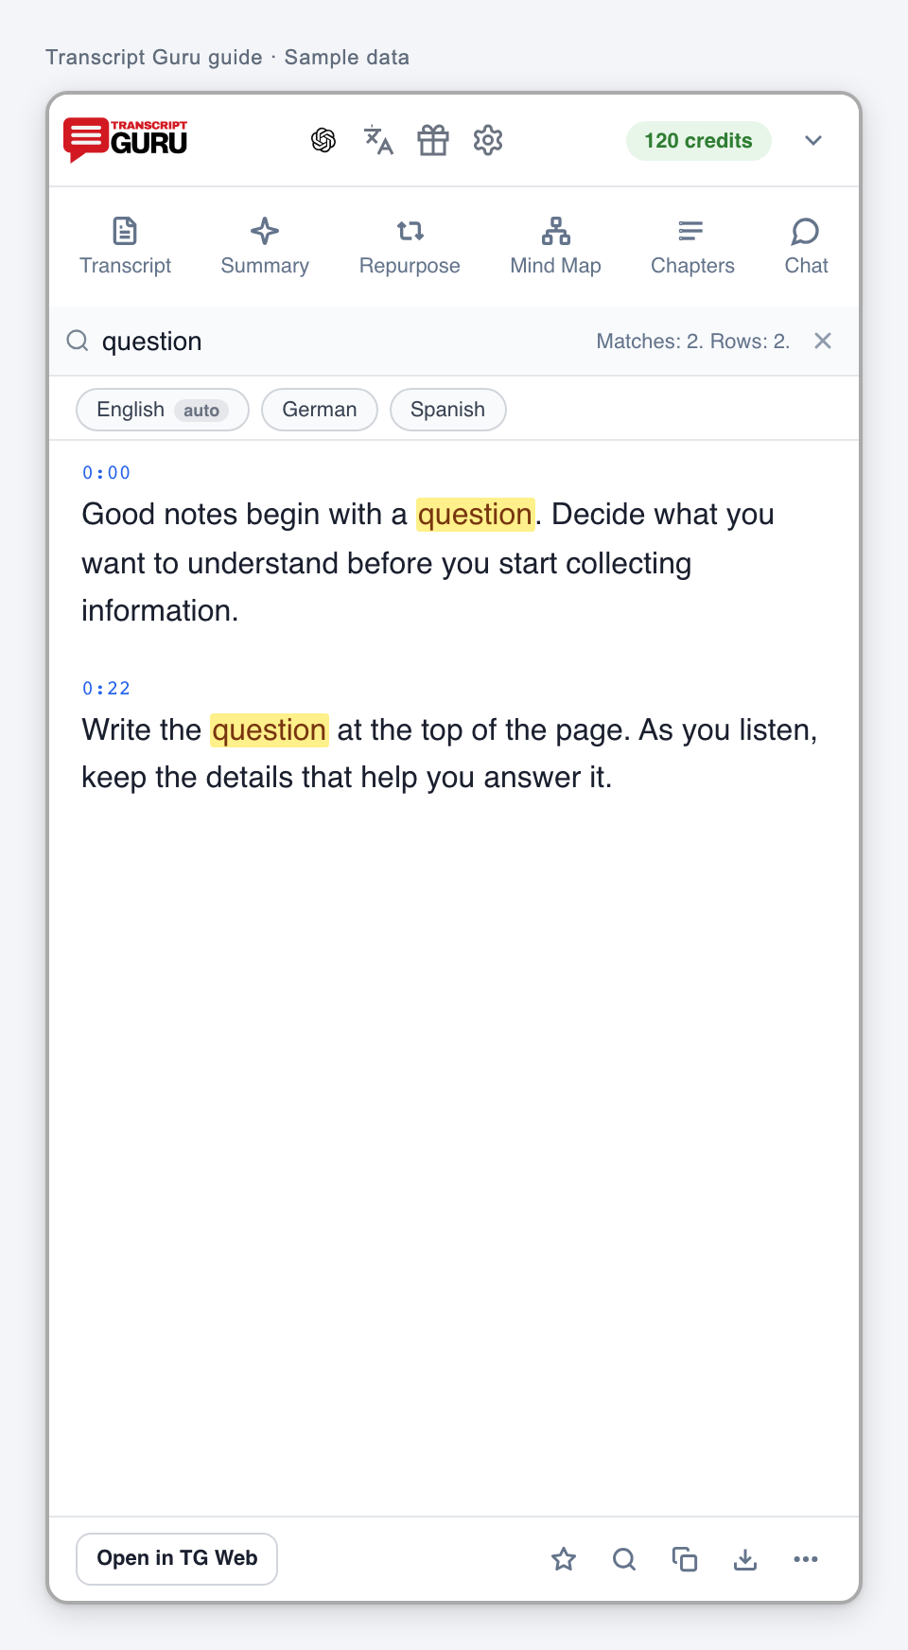Open the Chat tab

806,246
